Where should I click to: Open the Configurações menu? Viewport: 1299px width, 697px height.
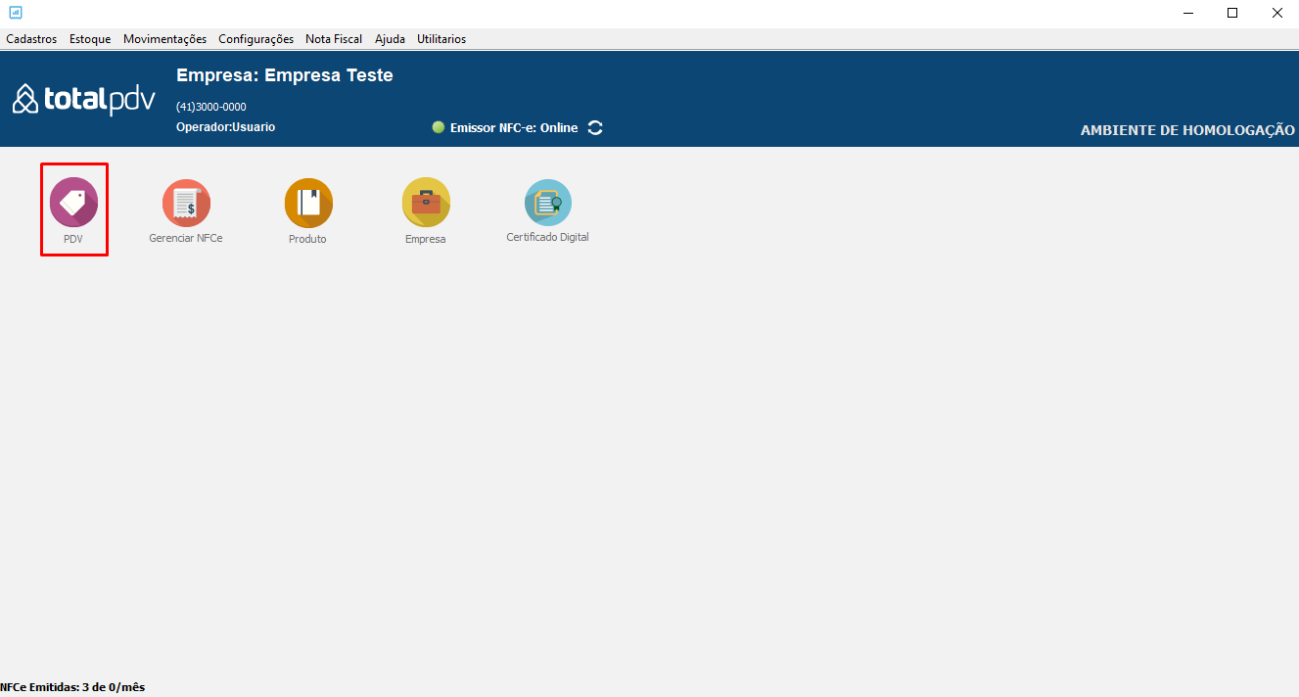click(x=255, y=39)
